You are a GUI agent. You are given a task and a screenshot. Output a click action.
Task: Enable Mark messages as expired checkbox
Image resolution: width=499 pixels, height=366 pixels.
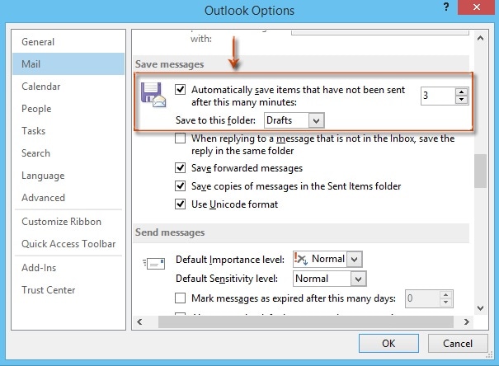[181, 298]
